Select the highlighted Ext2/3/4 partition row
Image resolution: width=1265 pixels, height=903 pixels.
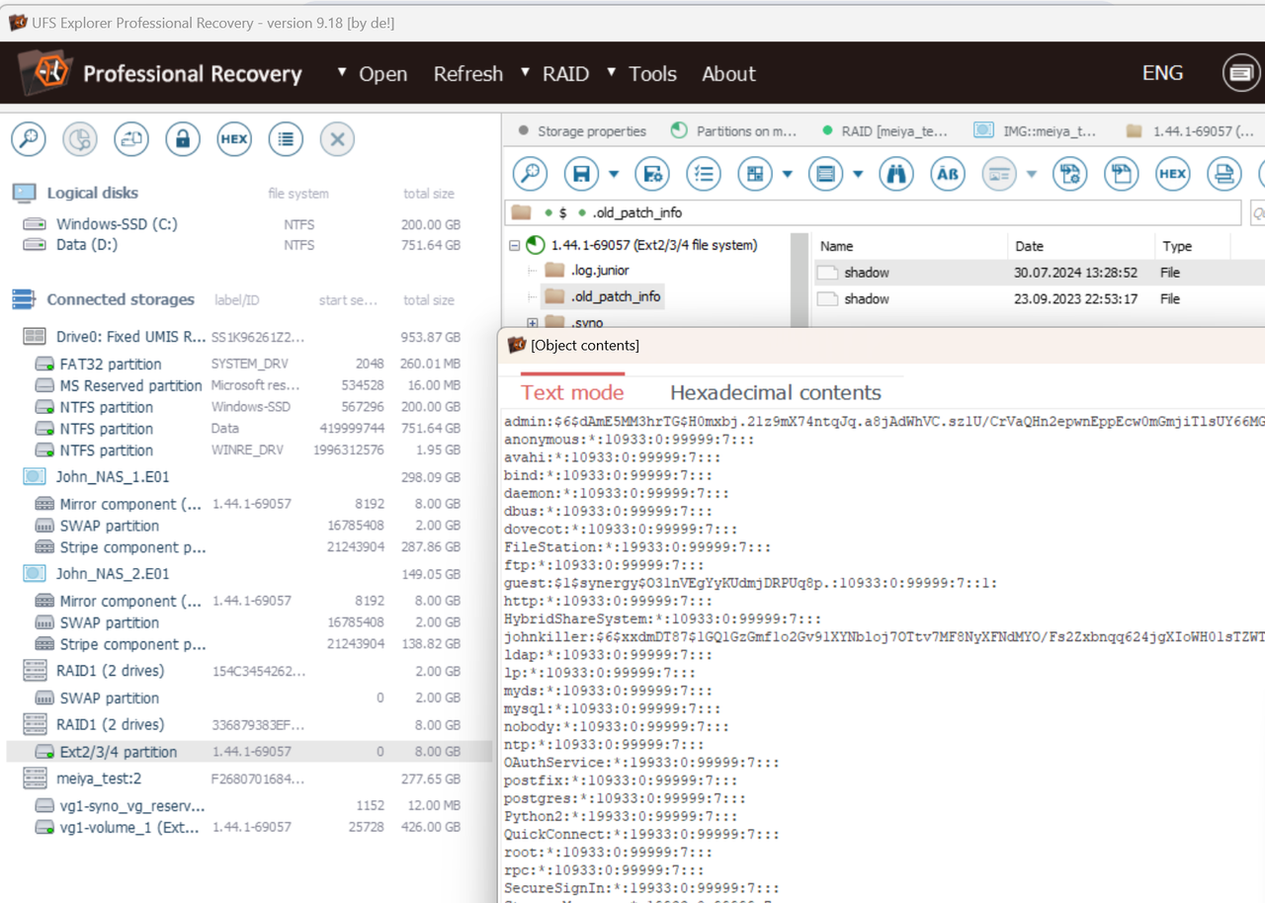pyautogui.click(x=249, y=752)
